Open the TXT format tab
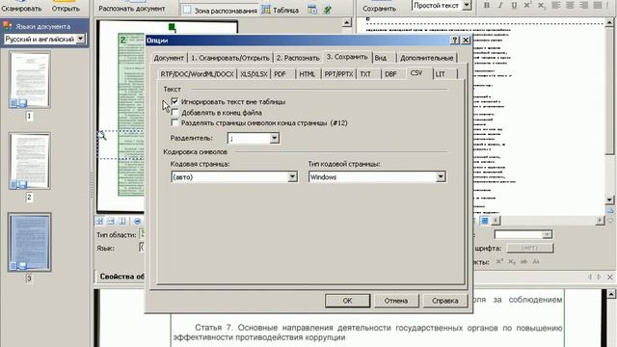The image size is (617, 347). (365, 74)
